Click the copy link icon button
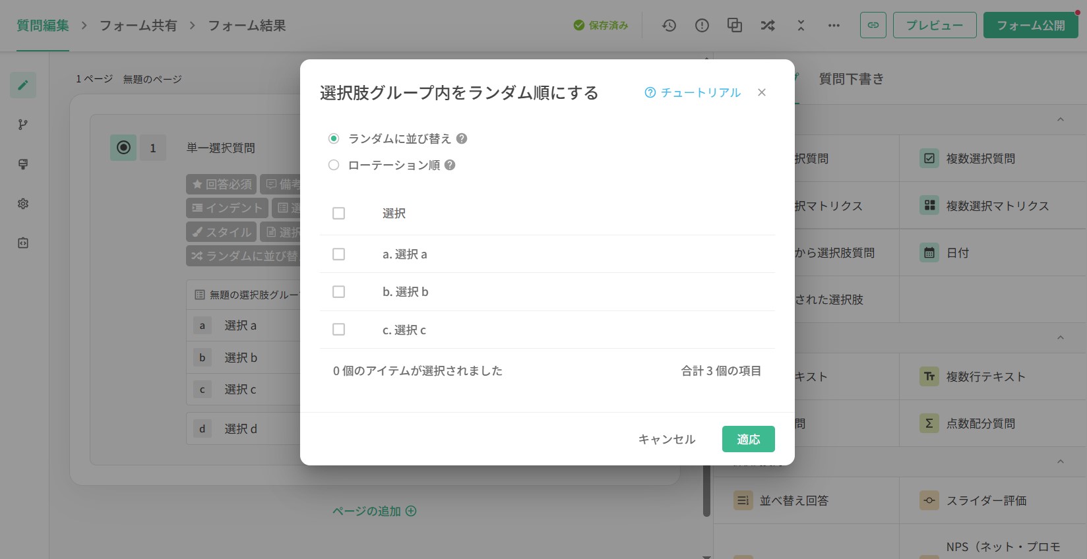The height and width of the screenshot is (559, 1087). tap(873, 25)
